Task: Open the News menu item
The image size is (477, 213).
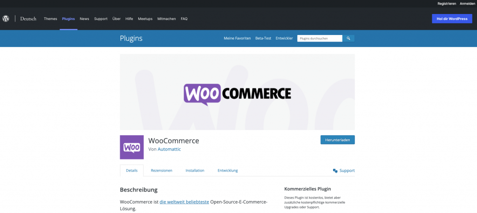Action: pyautogui.click(x=84, y=19)
